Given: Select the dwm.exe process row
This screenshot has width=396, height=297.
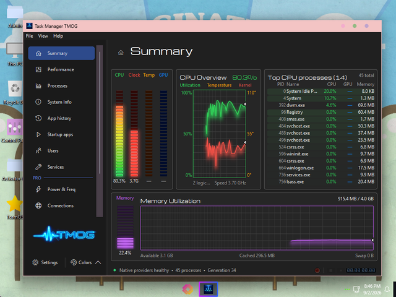Looking at the screenshot, I should (x=321, y=105).
